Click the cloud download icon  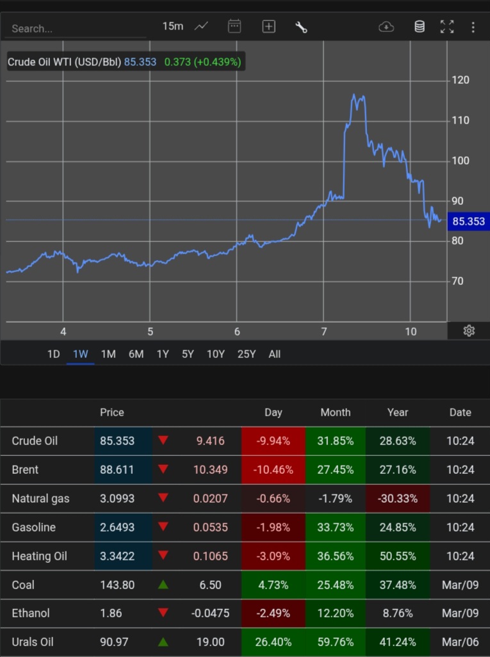(x=386, y=28)
